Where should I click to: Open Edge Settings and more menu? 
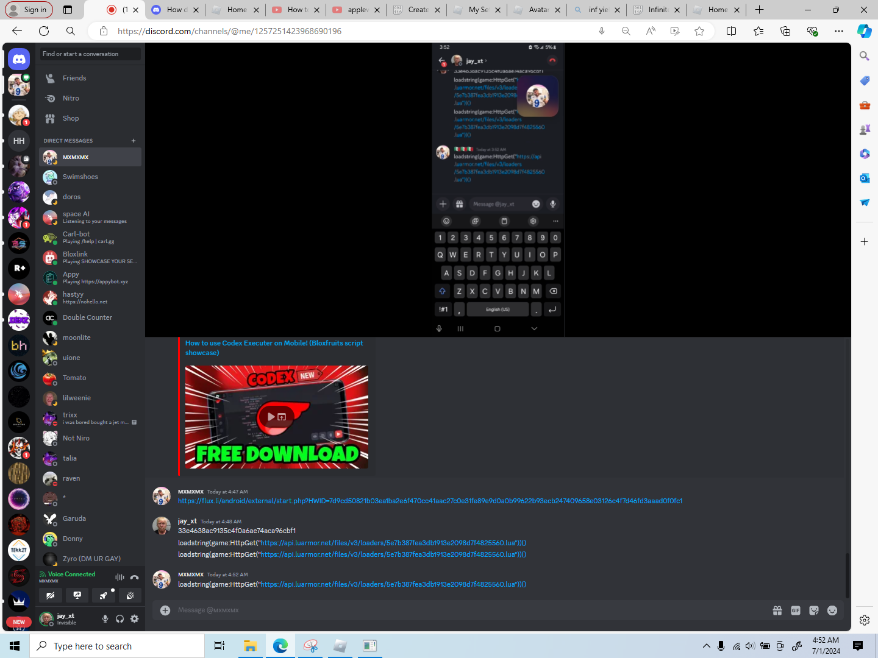[839, 31]
